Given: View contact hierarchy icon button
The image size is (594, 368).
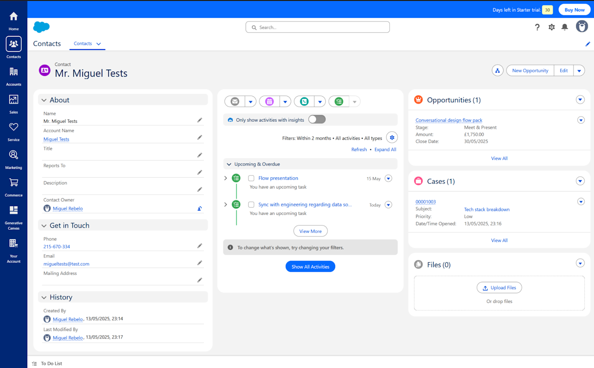Looking at the screenshot, I should [498, 70].
